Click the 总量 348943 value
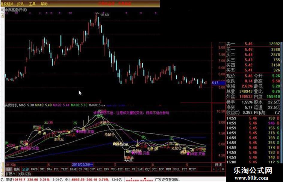 click(246, 91)
